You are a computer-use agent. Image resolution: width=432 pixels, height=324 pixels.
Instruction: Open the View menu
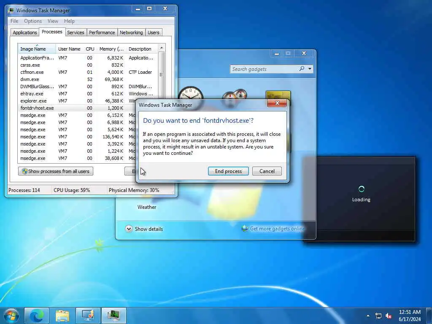click(53, 21)
